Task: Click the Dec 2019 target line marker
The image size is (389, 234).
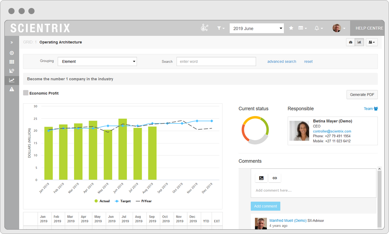Action: pos(212,121)
